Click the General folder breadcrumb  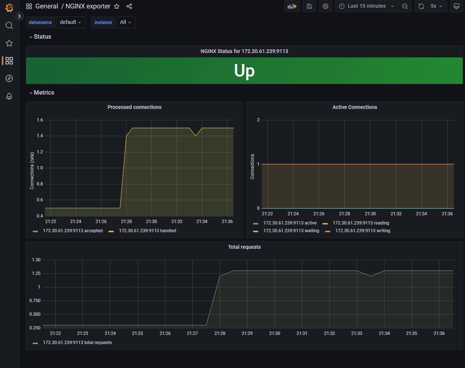coord(46,6)
